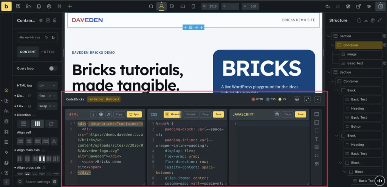Select the tablet portrait breakpoint icon

pyautogui.click(x=172, y=6)
